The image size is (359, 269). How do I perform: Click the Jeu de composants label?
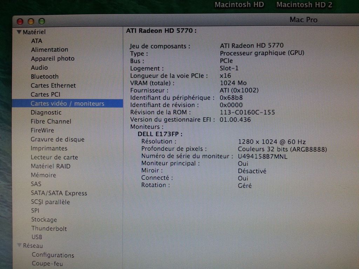(x=160, y=46)
